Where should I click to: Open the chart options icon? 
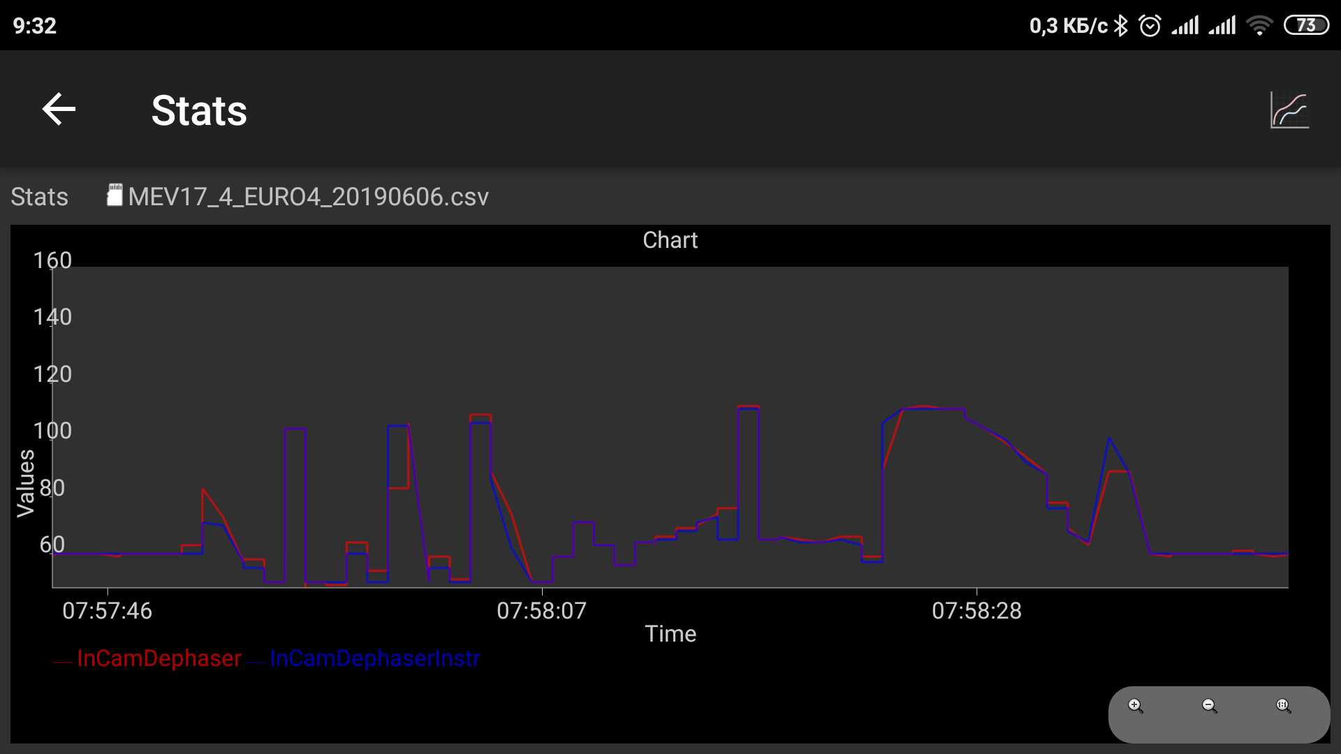(1289, 110)
